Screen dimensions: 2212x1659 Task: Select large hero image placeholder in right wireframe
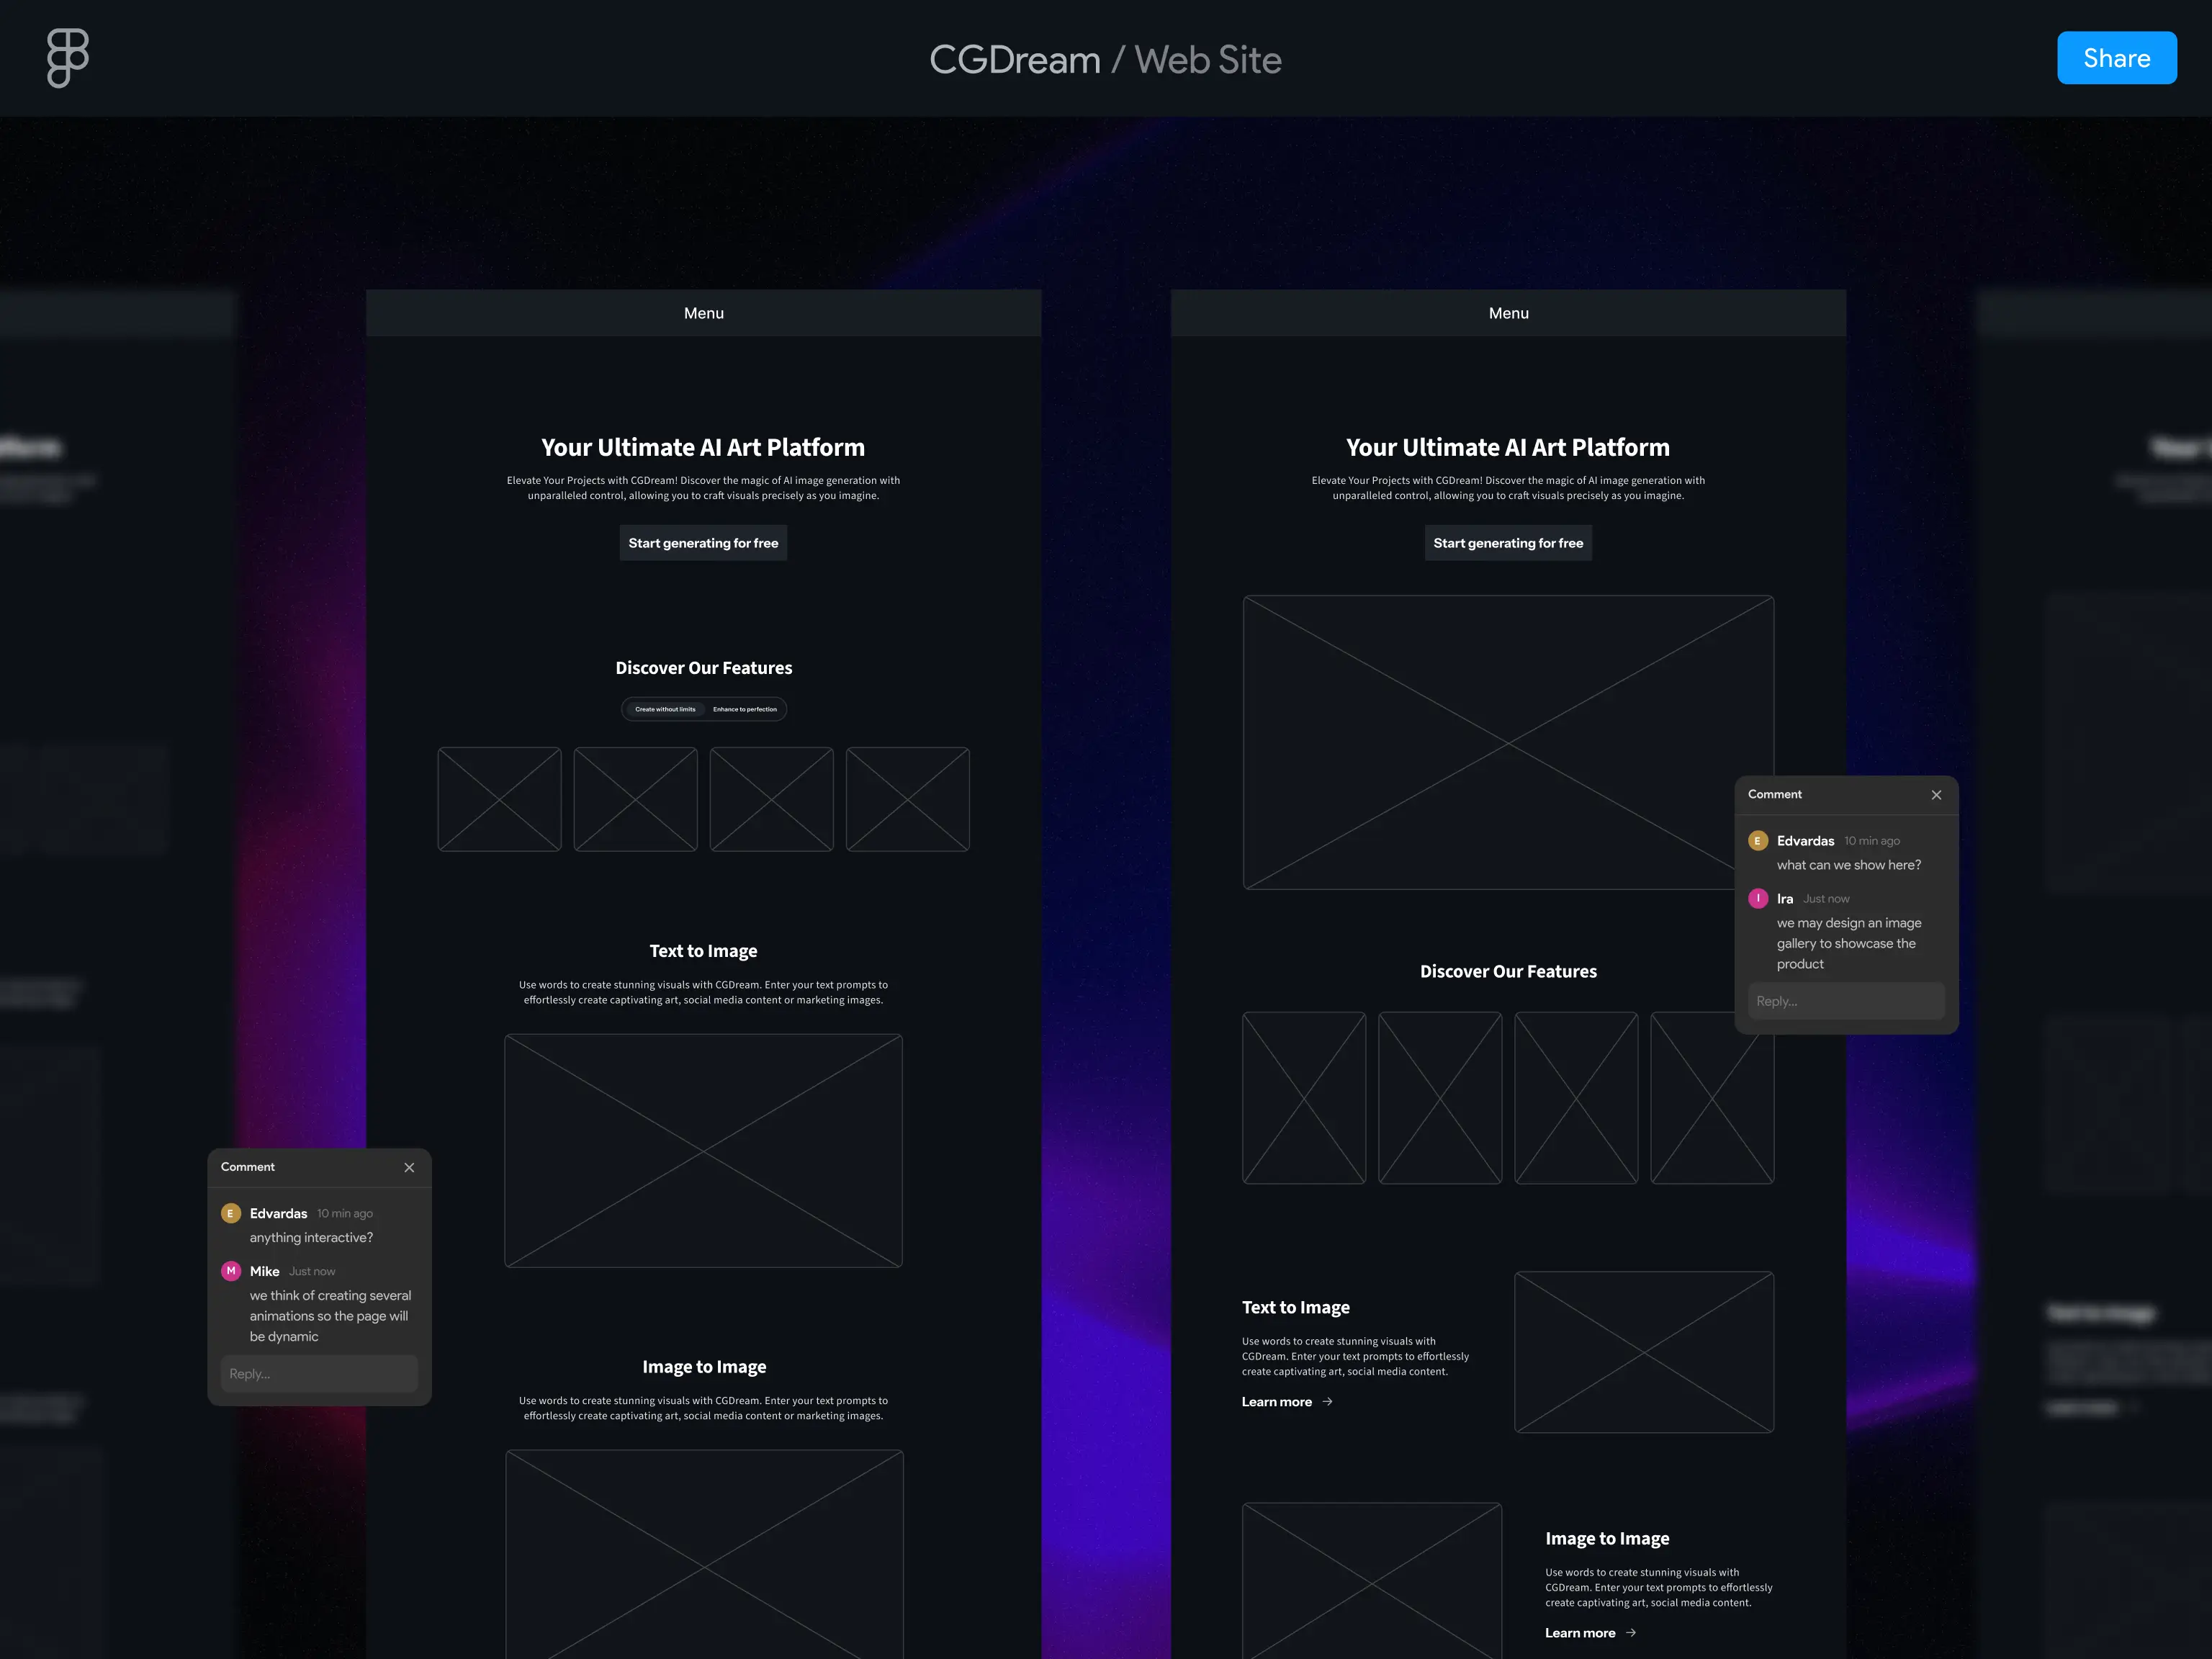tap(1508, 743)
